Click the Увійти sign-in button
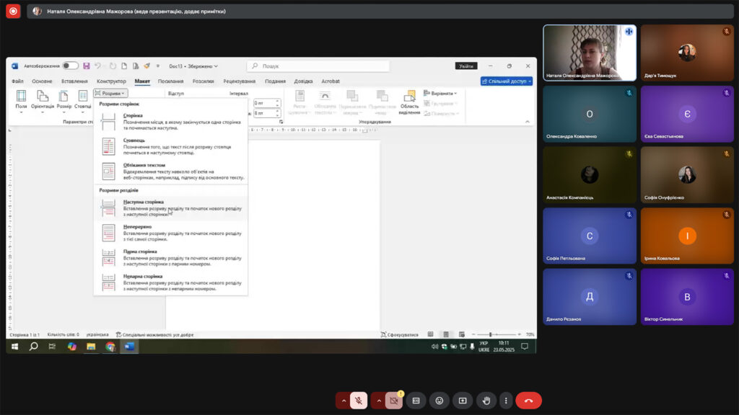Viewport: 739px width, 415px height. 466,66
